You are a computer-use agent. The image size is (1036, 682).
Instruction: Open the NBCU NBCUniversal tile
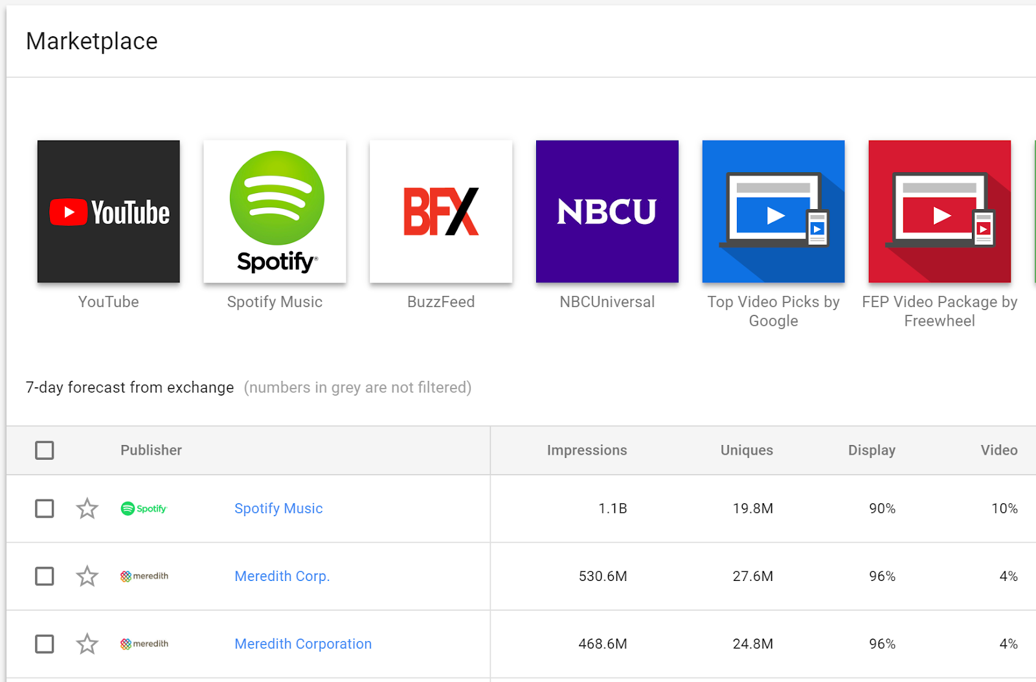607,211
